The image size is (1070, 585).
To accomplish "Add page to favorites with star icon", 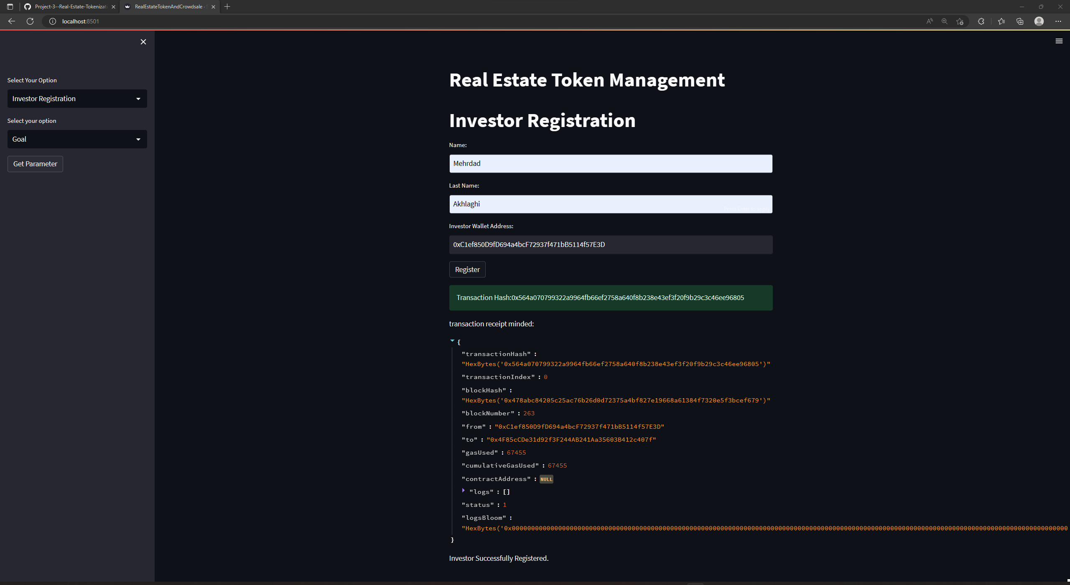I will [x=960, y=21].
